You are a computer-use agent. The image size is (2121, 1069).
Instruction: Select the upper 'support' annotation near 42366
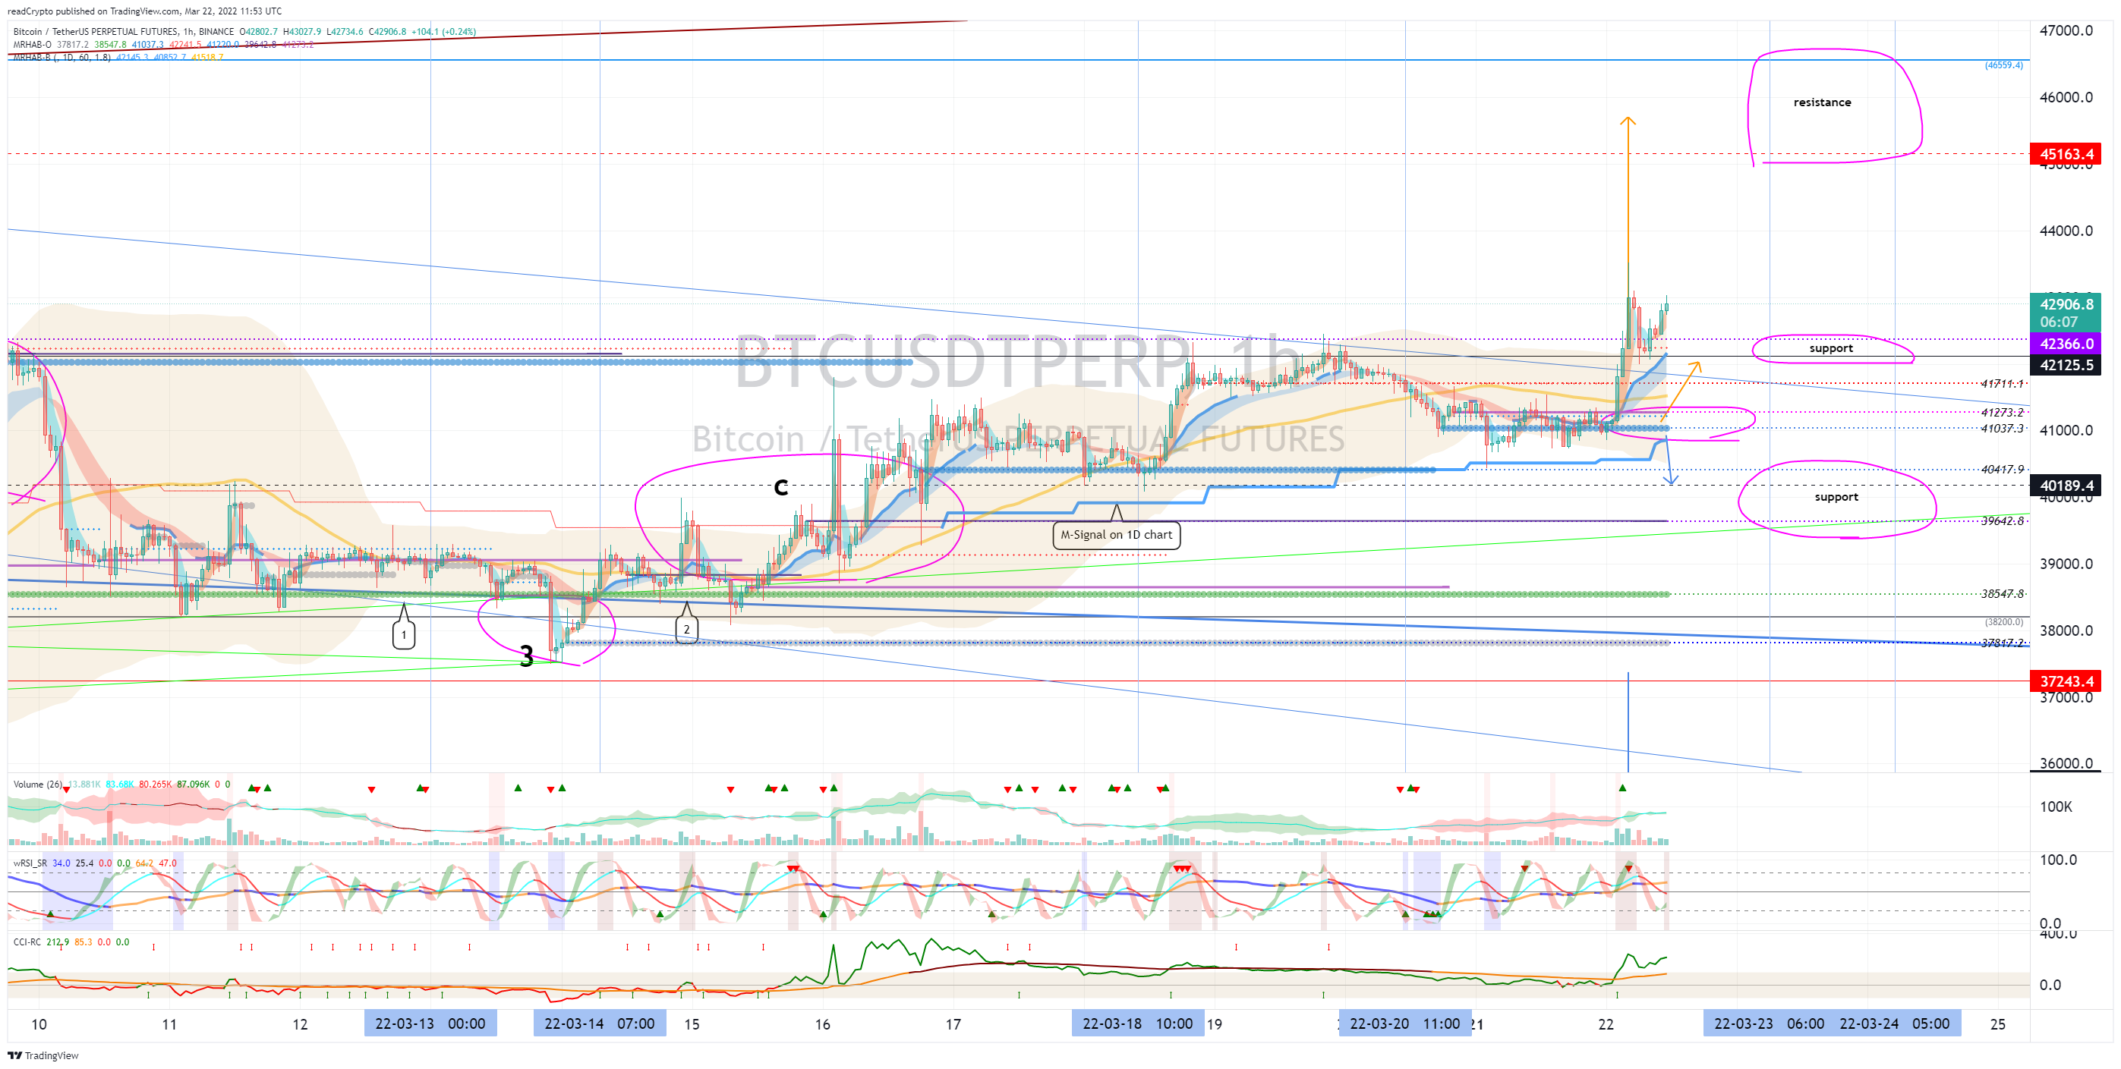(1831, 348)
